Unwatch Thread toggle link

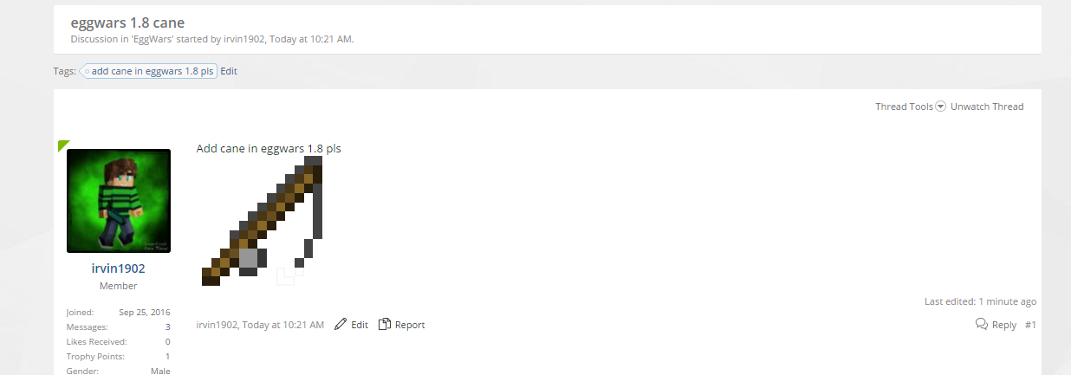(x=987, y=107)
